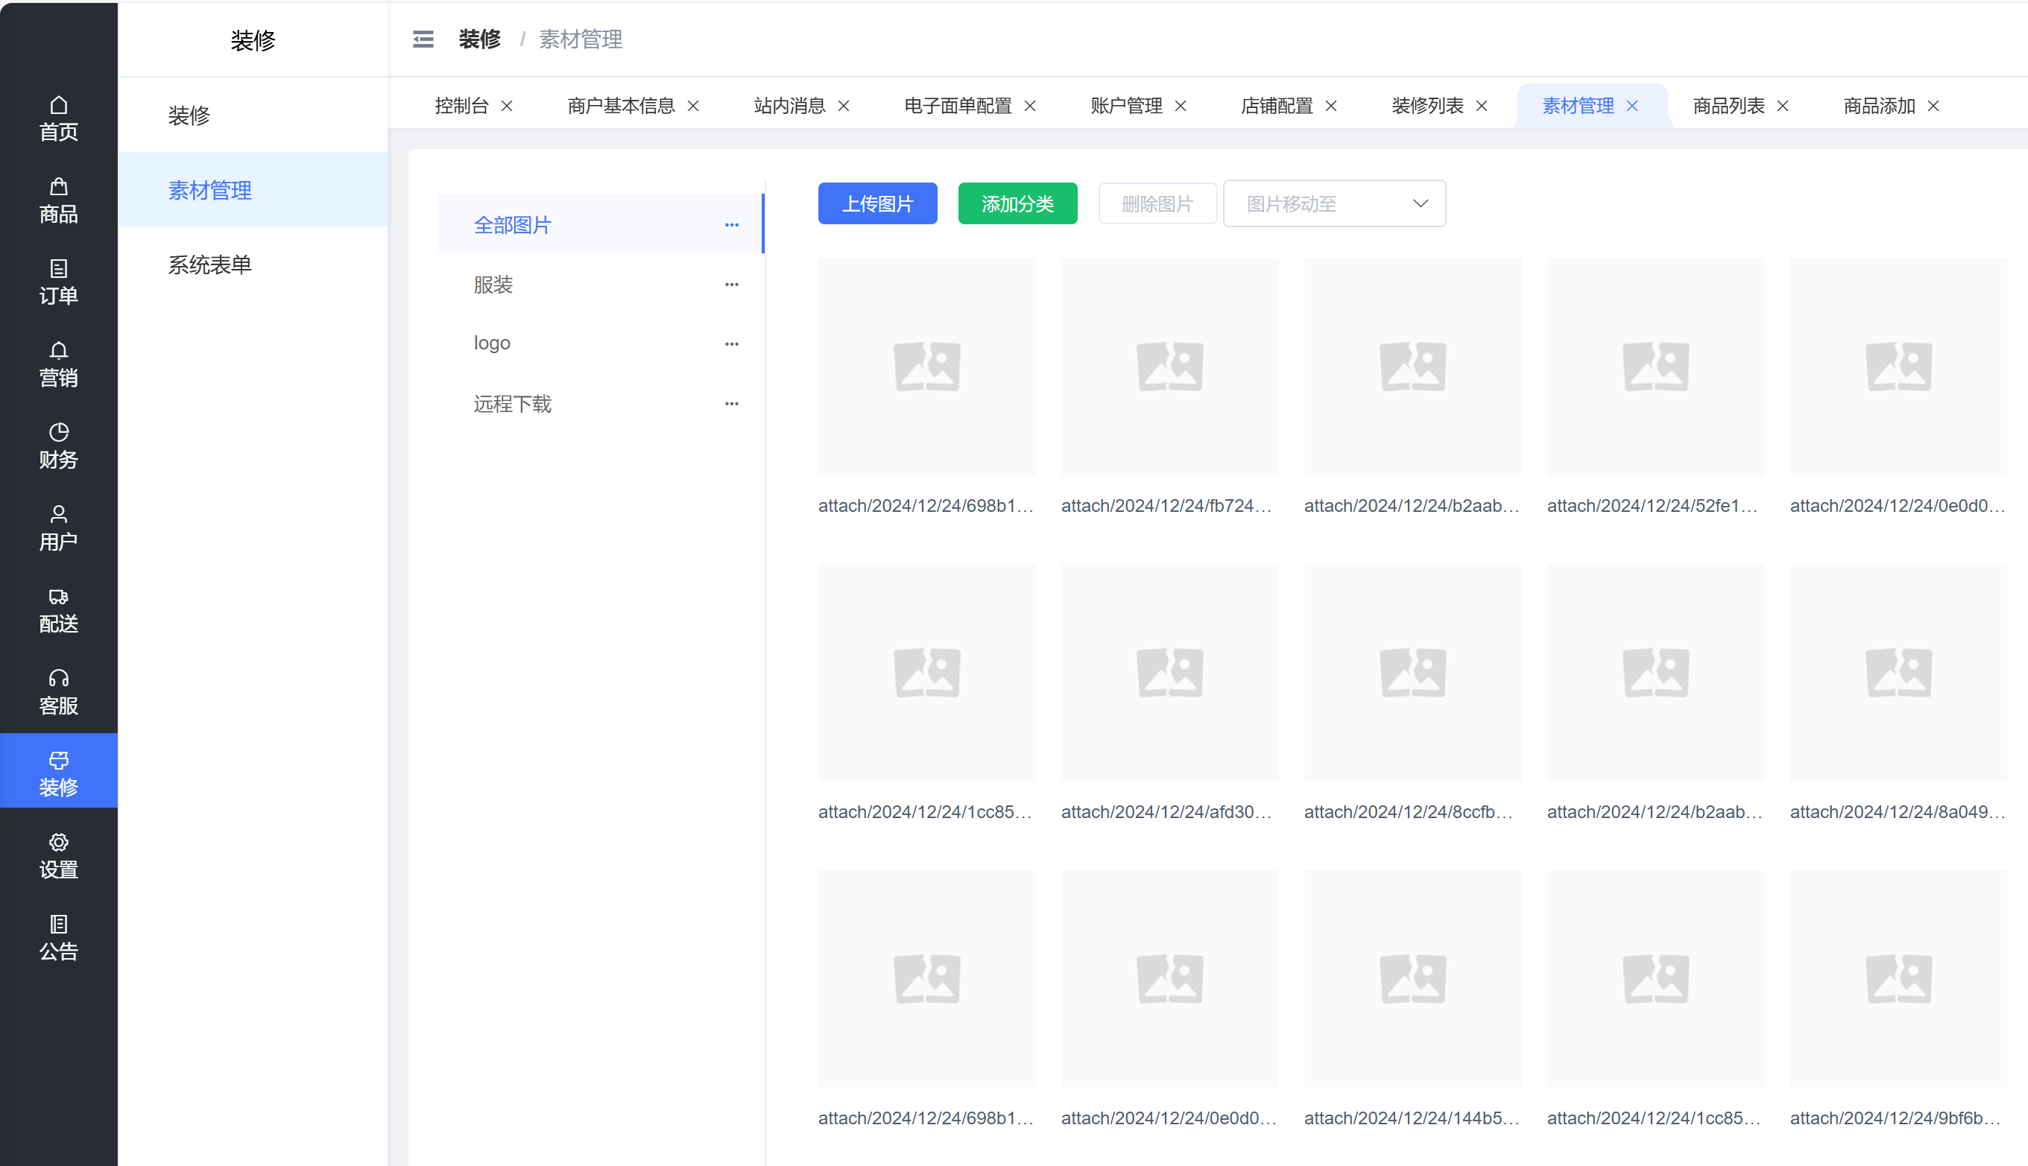Open more options for 远程下载 category

pos(732,404)
